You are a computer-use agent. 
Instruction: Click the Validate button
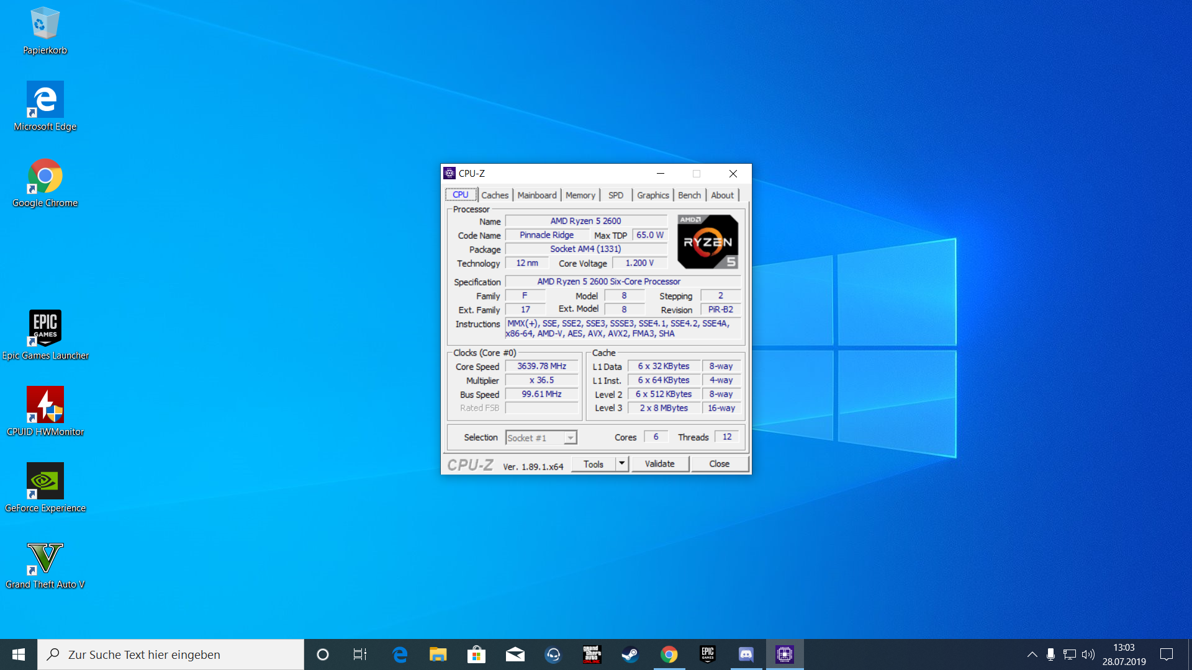click(659, 463)
